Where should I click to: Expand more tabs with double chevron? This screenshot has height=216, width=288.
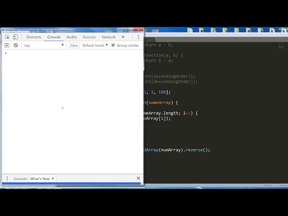(x=123, y=37)
